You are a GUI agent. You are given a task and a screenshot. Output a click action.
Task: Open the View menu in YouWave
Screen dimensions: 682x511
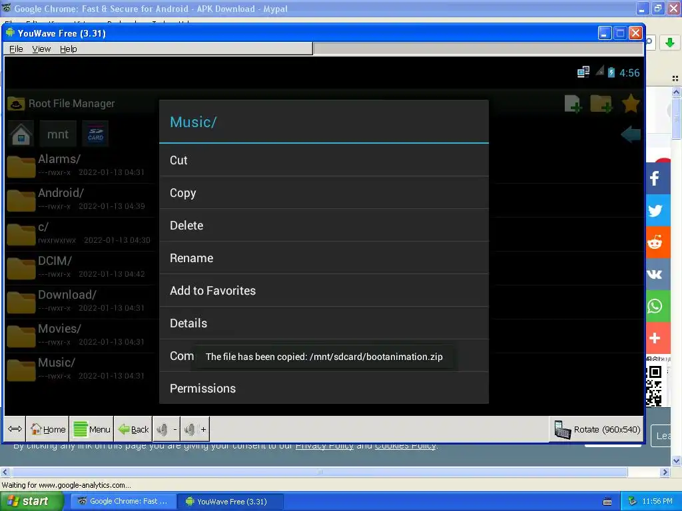point(41,49)
